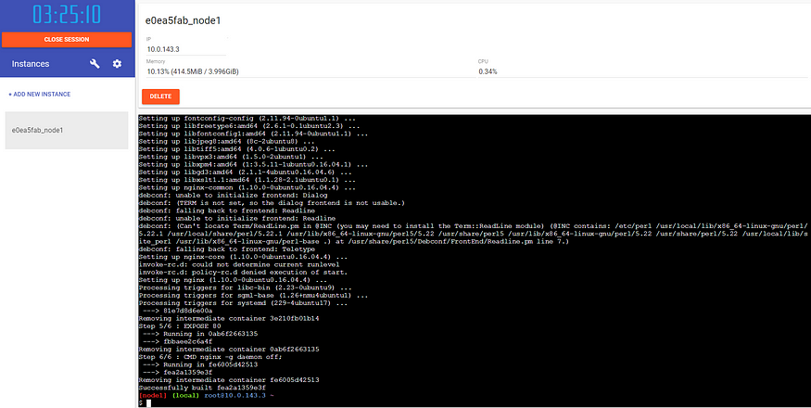The image size is (811, 408).
Task: Click the 'Step 6/6 : CMD nginx' line
Action: tap(210, 357)
